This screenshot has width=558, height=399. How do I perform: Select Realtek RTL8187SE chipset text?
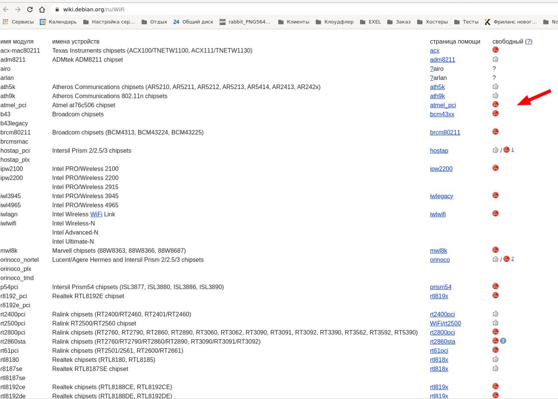pos(90,369)
